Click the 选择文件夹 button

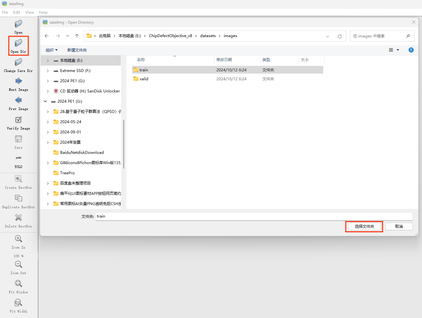[x=364, y=227]
